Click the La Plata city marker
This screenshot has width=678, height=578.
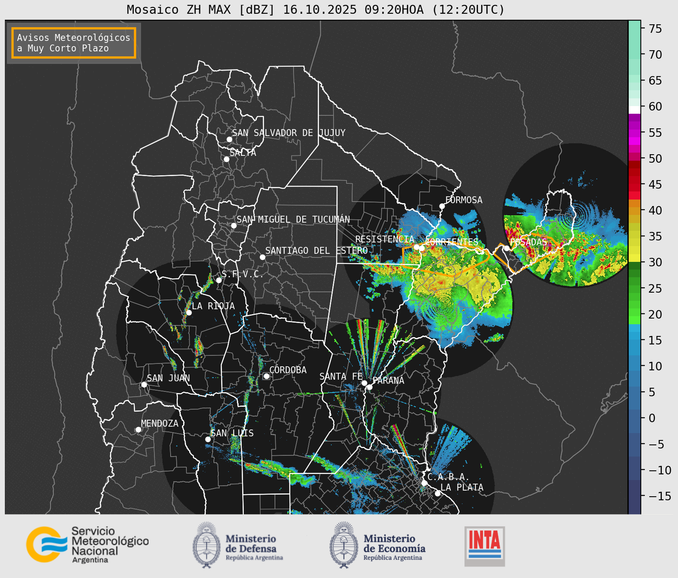[437, 493]
